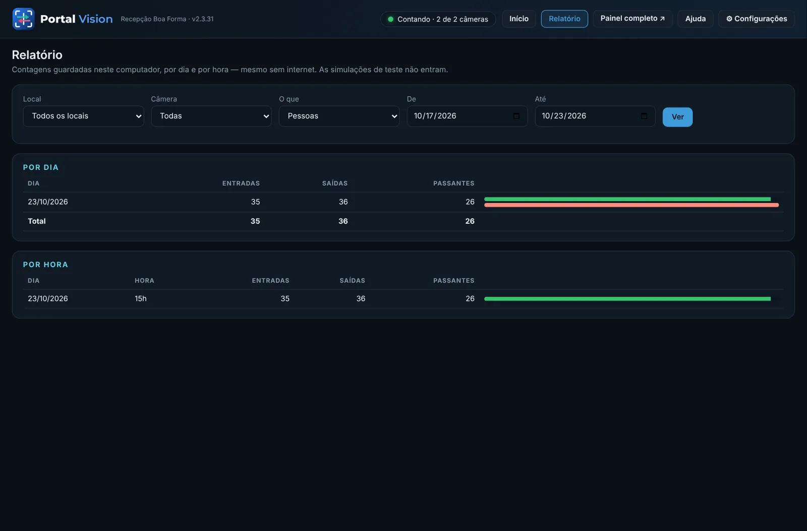Click HORA column header

[144, 281]
